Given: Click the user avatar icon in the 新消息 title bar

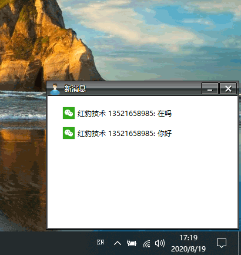Looking at the screenshot, I should click(55, 89).
